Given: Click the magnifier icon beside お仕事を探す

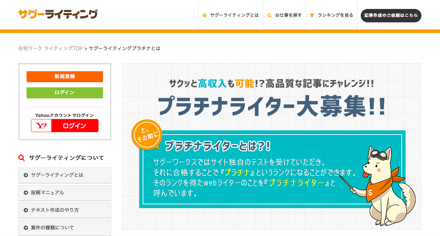Looking at the screenshot, I should (269, 15).
